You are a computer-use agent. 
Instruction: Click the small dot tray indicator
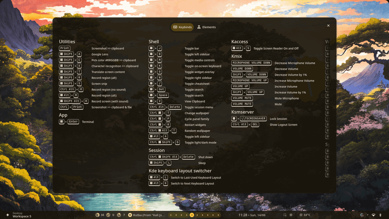tap(368, 215)
